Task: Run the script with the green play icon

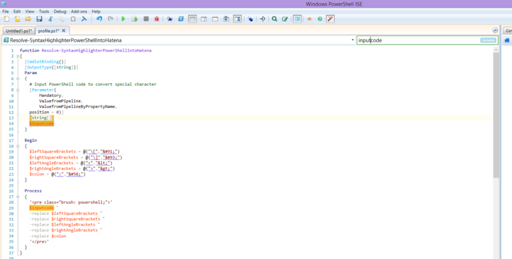Action: click(123, 19)
